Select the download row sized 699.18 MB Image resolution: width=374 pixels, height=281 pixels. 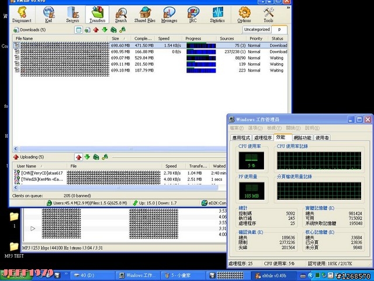pos(150,70)
